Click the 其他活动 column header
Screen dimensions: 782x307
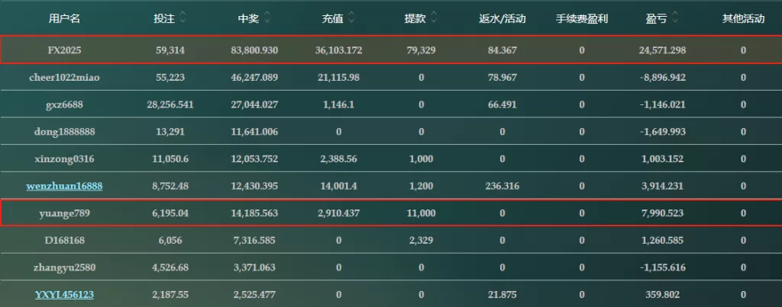click(x=743, y=18)
